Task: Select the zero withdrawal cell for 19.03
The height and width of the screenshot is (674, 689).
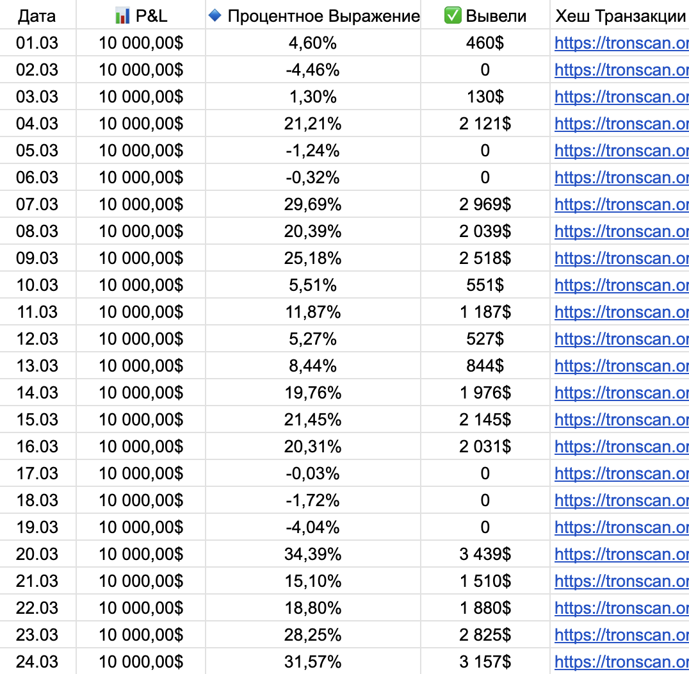Action: click(x=485, y=527)
